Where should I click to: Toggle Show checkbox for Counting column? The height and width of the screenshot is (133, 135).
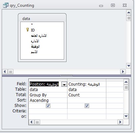(87, 106)
